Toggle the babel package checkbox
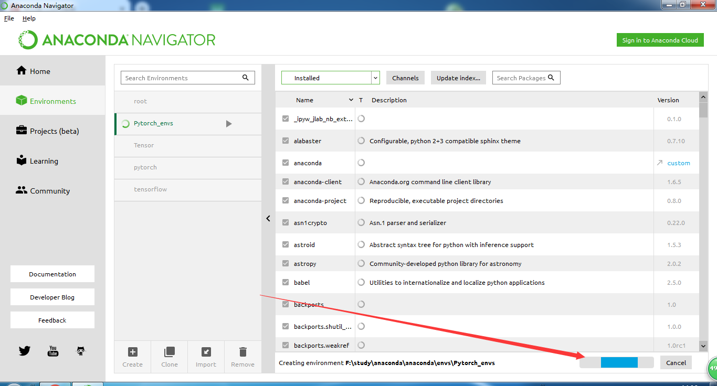 pyautogui.click(x=286, y=283)
